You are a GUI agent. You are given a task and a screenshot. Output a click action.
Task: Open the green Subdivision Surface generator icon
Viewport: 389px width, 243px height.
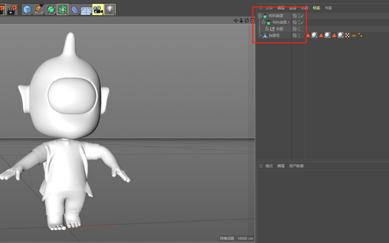(51, 9)
